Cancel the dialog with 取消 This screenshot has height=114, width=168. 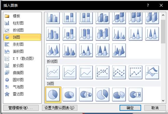(x=155, y=108)
